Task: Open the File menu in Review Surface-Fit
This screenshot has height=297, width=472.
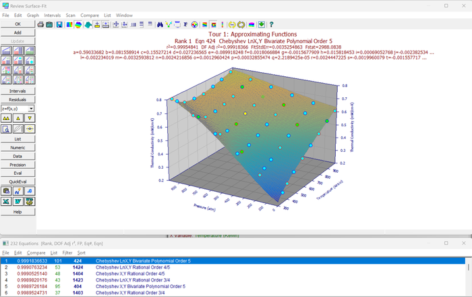Action: tap(5, 16)
